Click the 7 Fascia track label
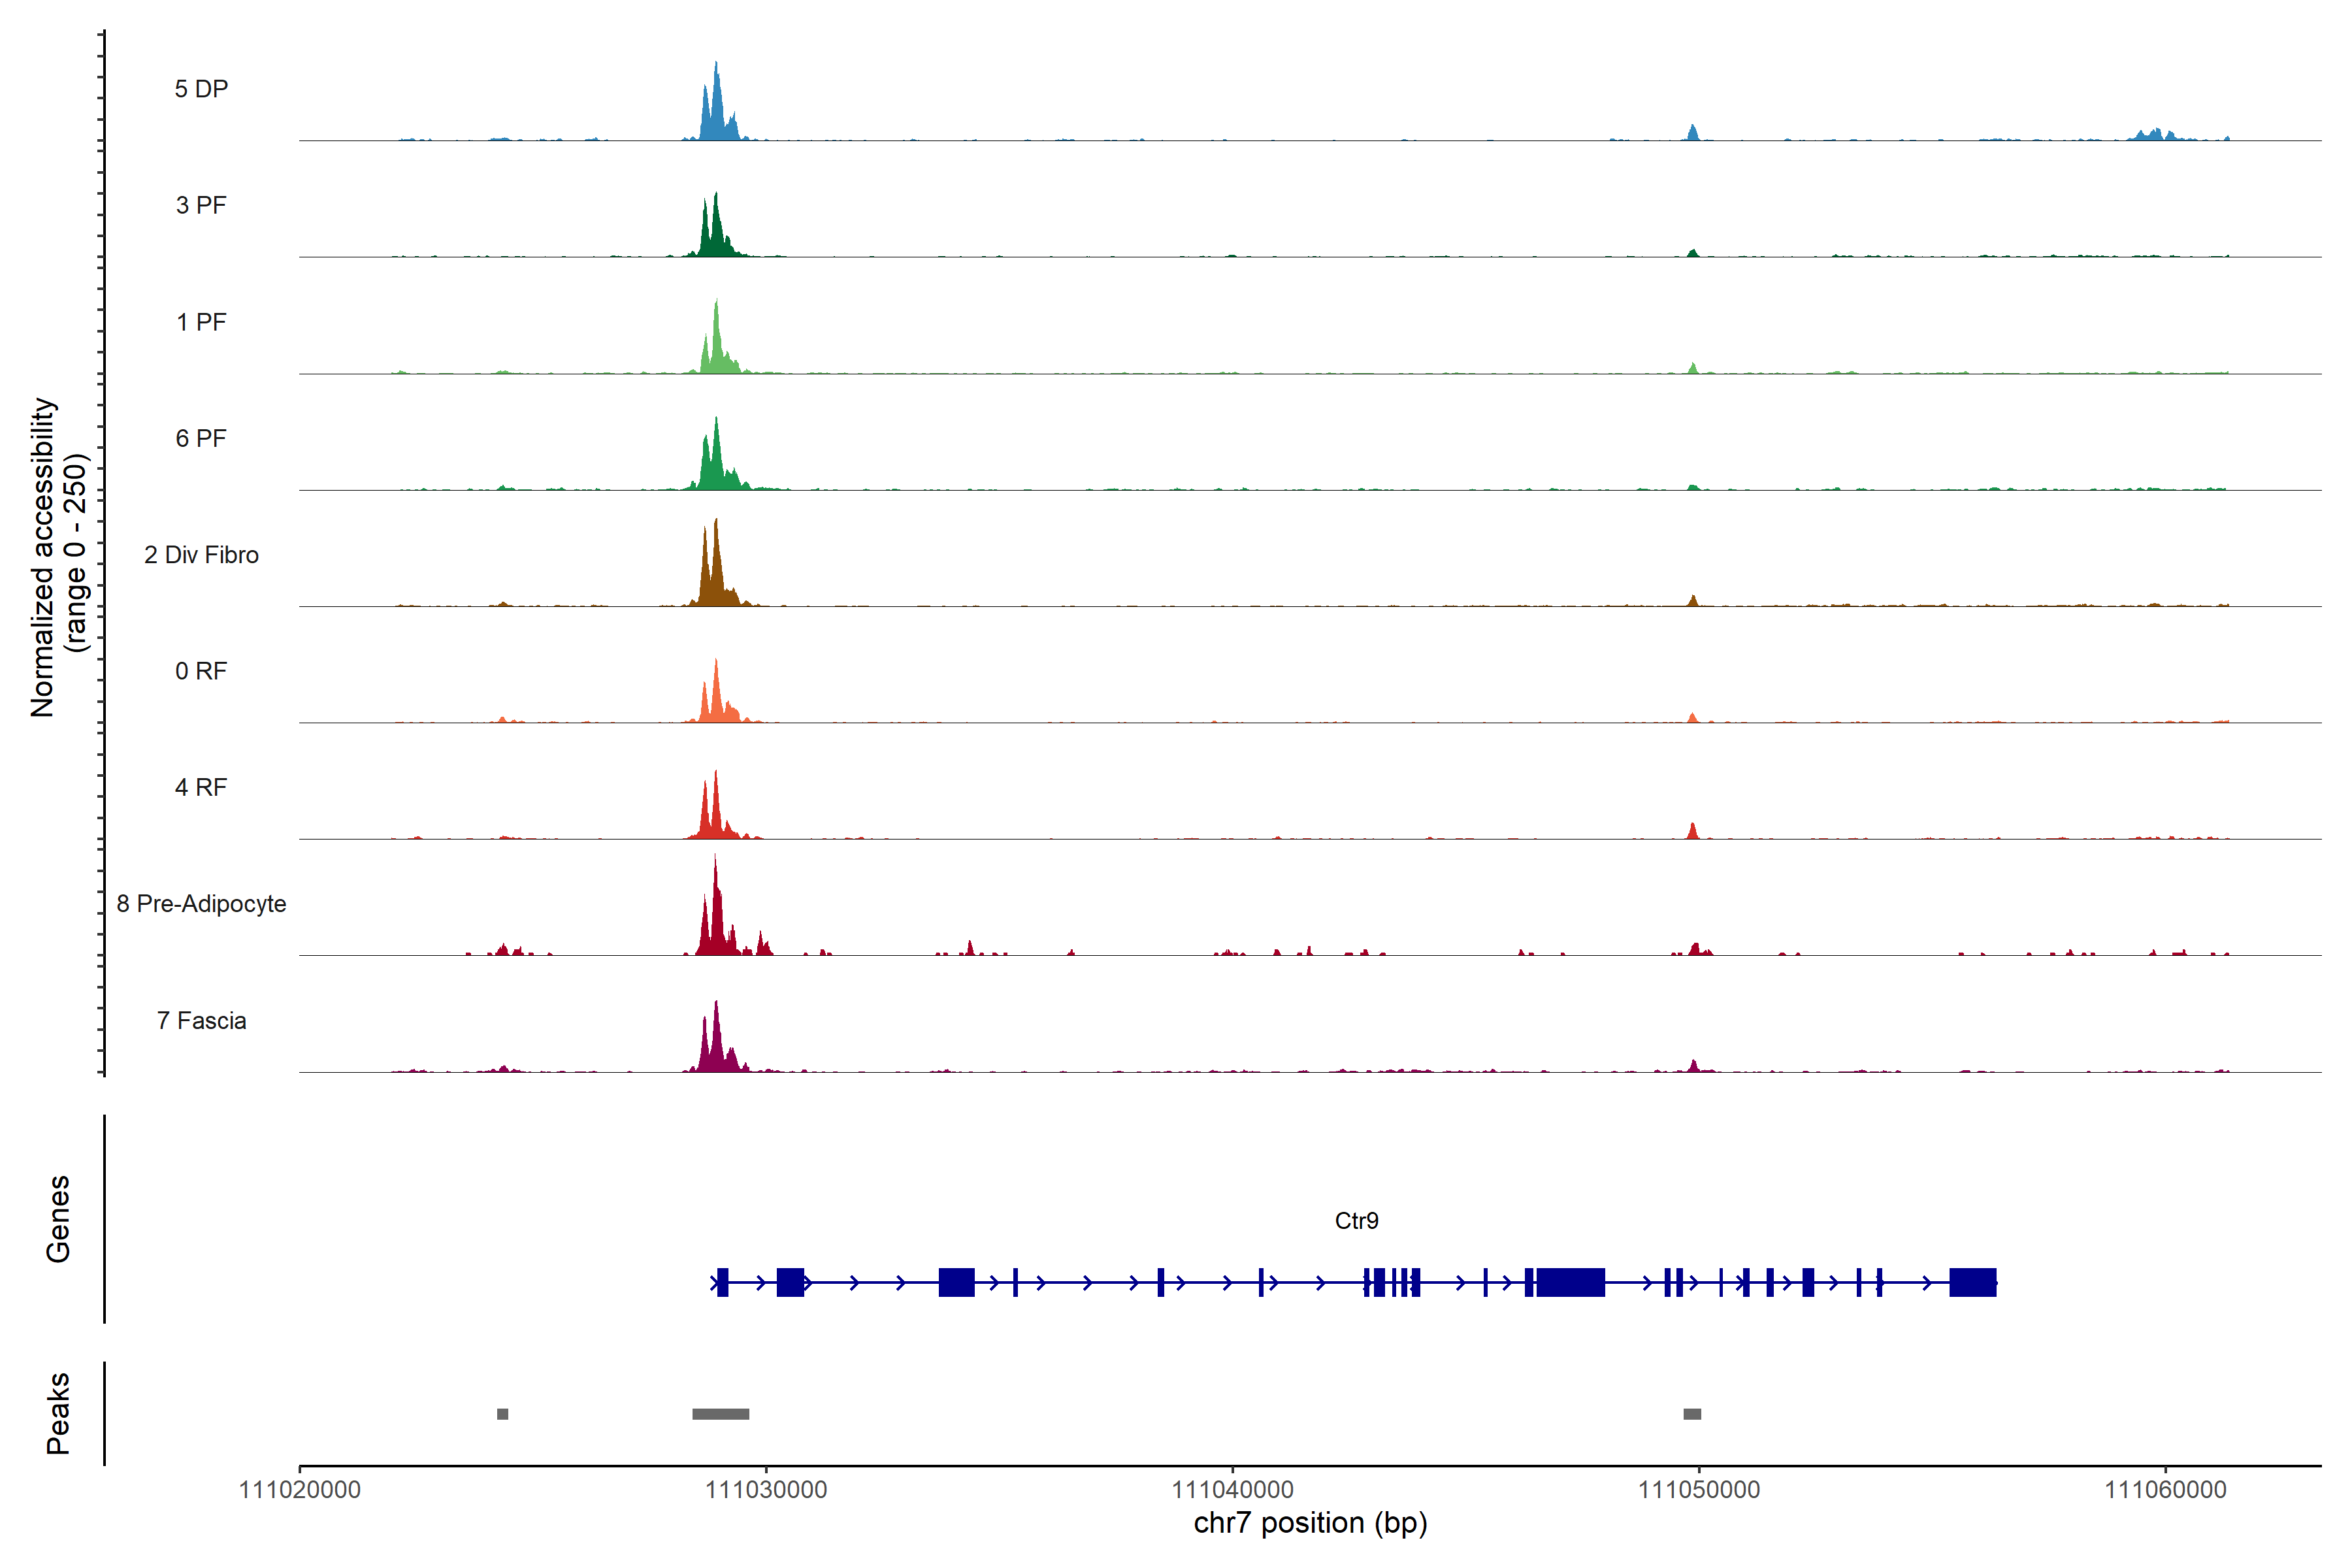The image size is (2352, 1568). (201, 1021)
